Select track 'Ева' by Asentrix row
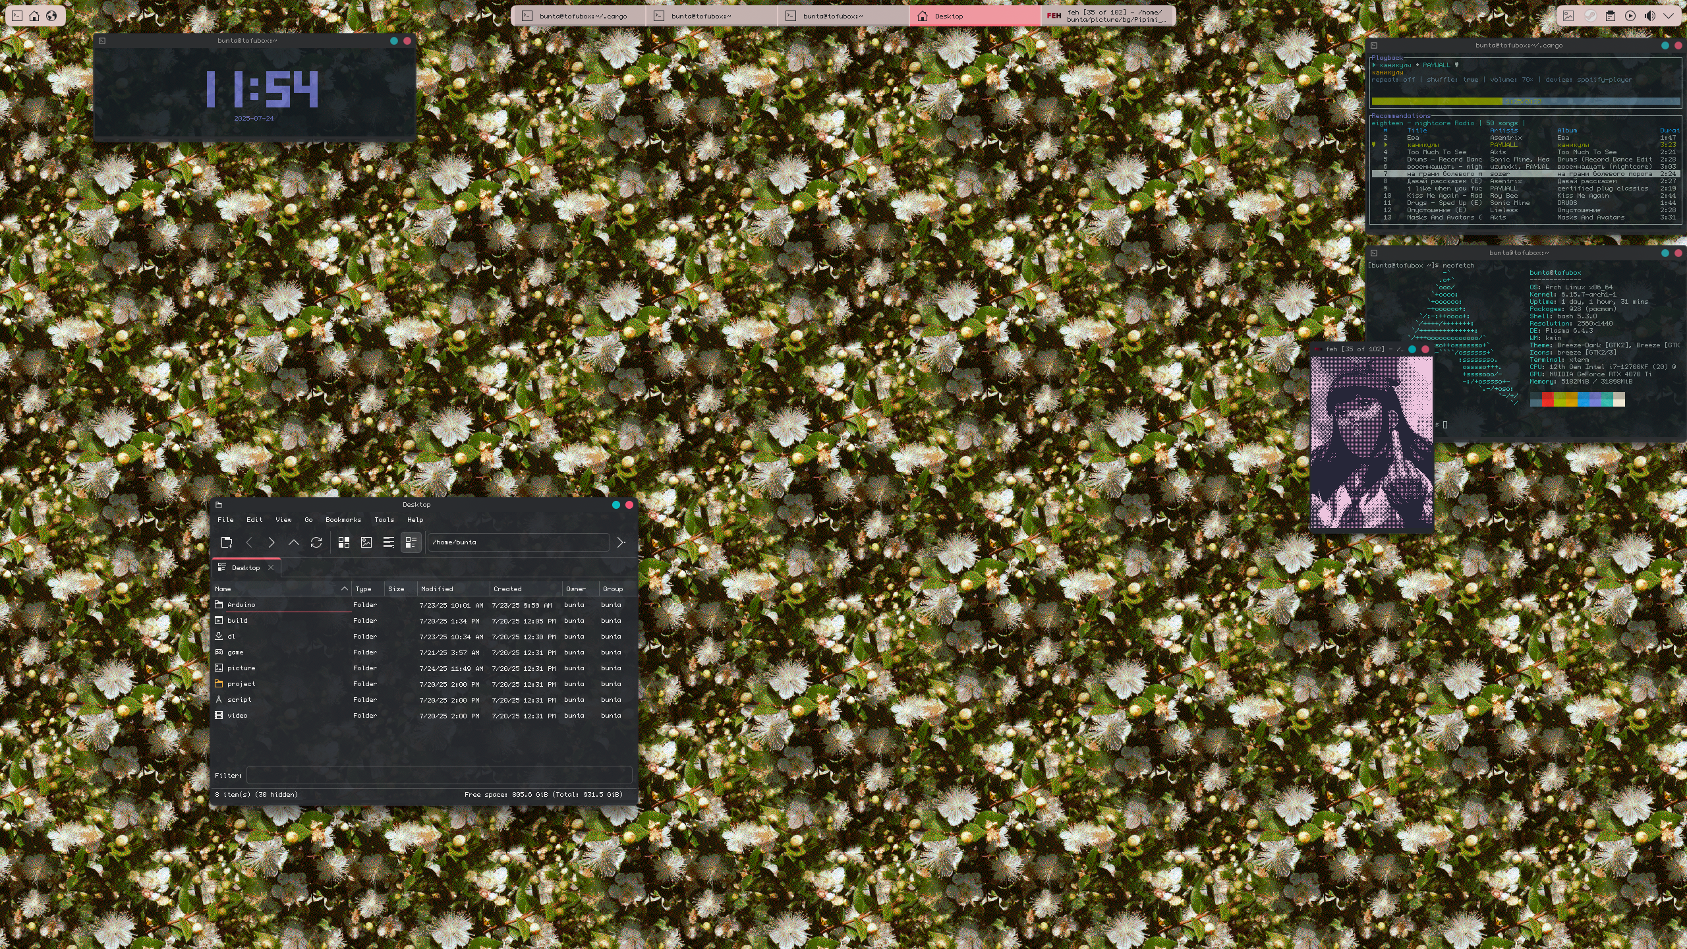This screenshot has height=949, width=1687. (x=1526, y=138)
